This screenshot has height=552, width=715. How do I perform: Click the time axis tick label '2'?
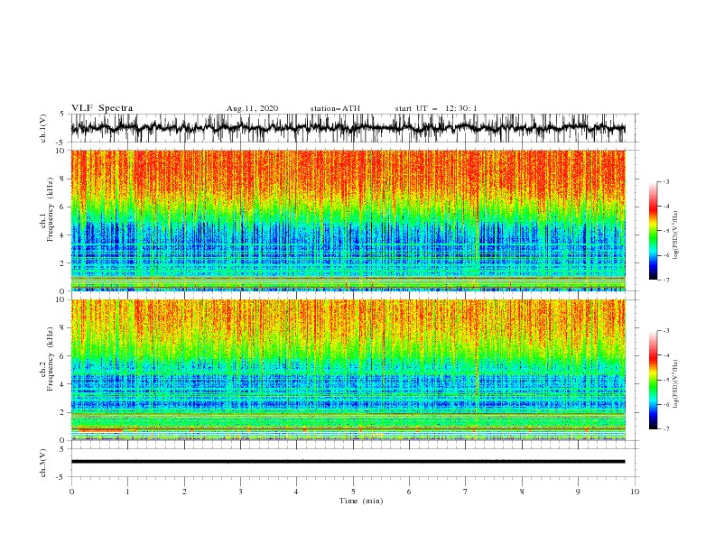[184, 492]
